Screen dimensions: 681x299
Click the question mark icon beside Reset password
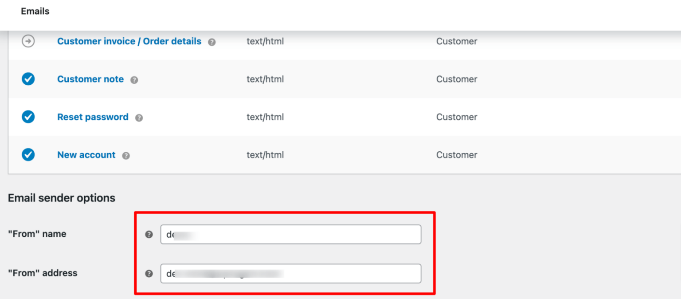pyautogui.click(x=139, y=118)
